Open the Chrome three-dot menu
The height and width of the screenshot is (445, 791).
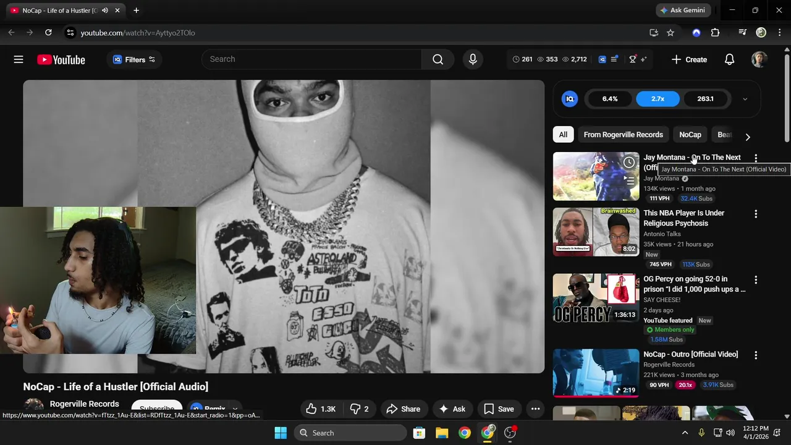coord(779,33)
